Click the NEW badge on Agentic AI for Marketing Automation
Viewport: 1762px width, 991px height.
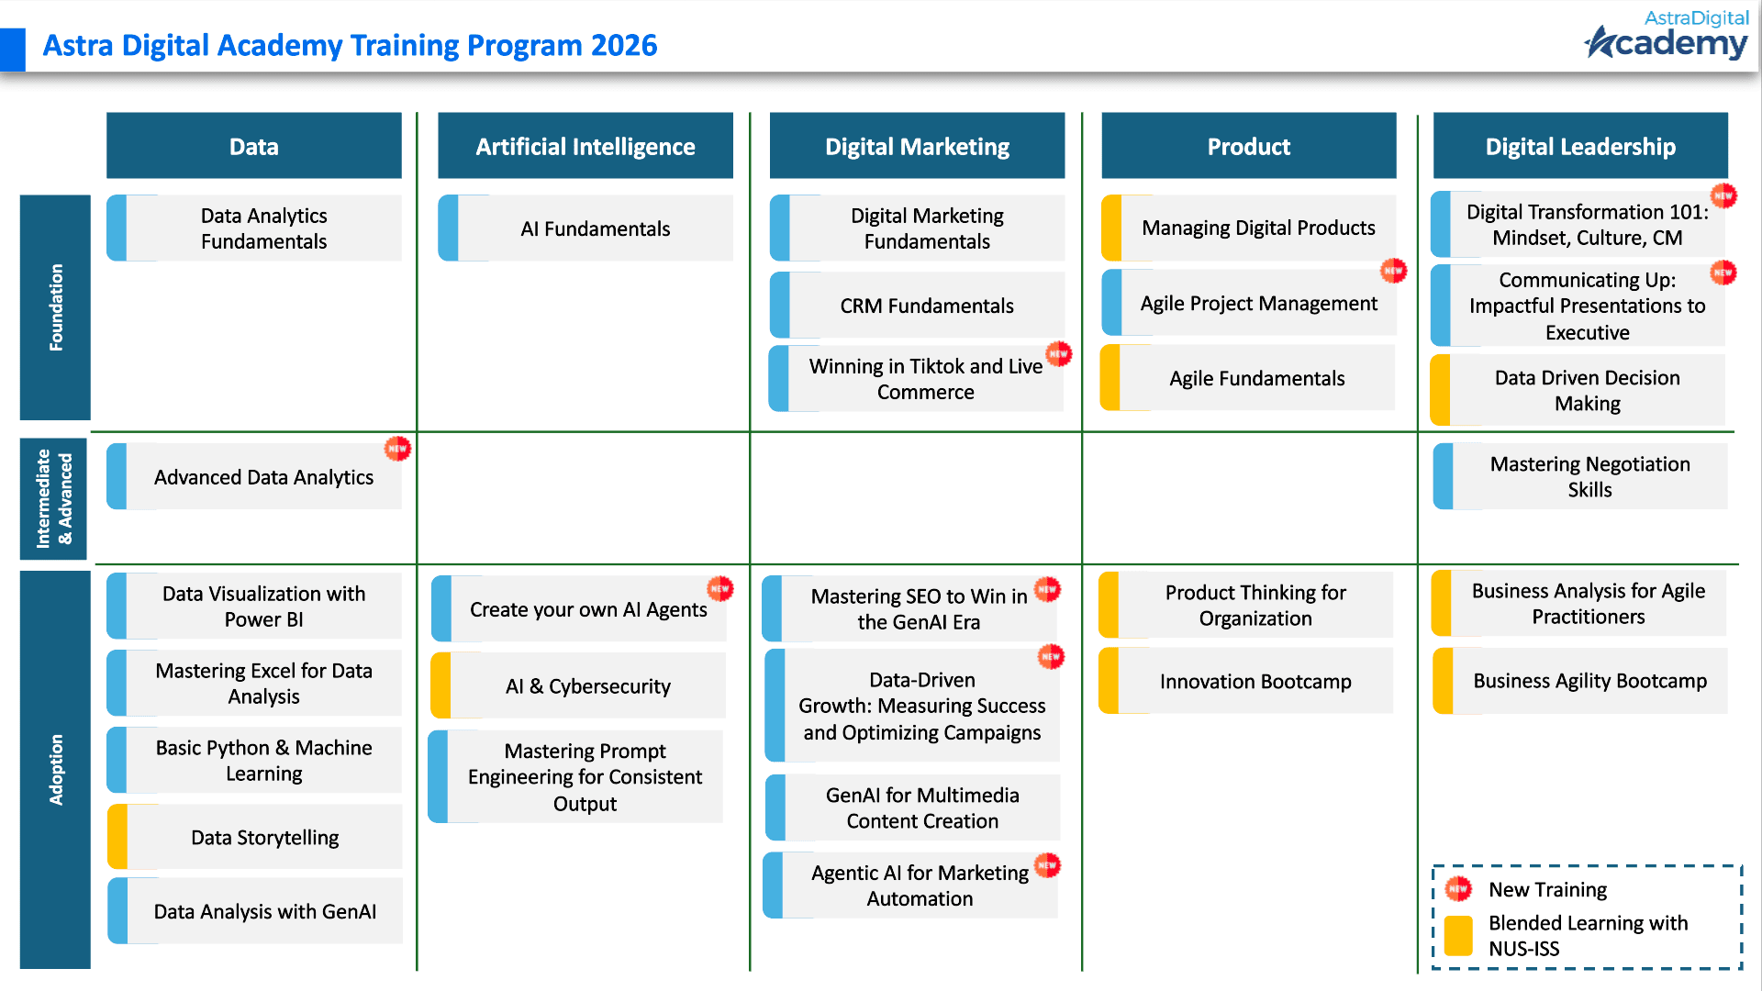(x=1046, y=863)
